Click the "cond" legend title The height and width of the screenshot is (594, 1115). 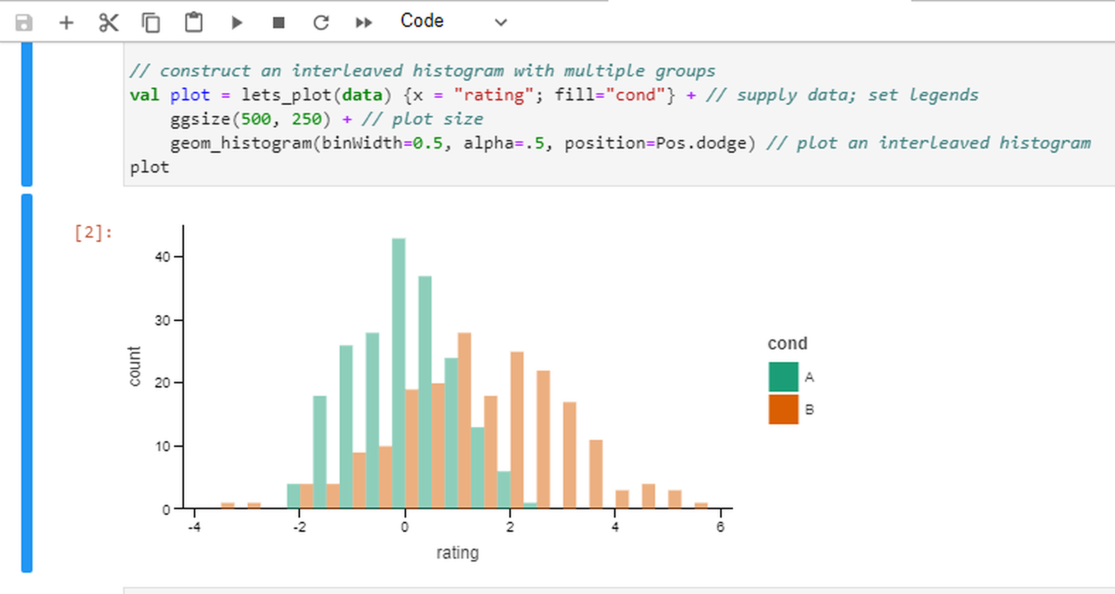tap(787, 344)
